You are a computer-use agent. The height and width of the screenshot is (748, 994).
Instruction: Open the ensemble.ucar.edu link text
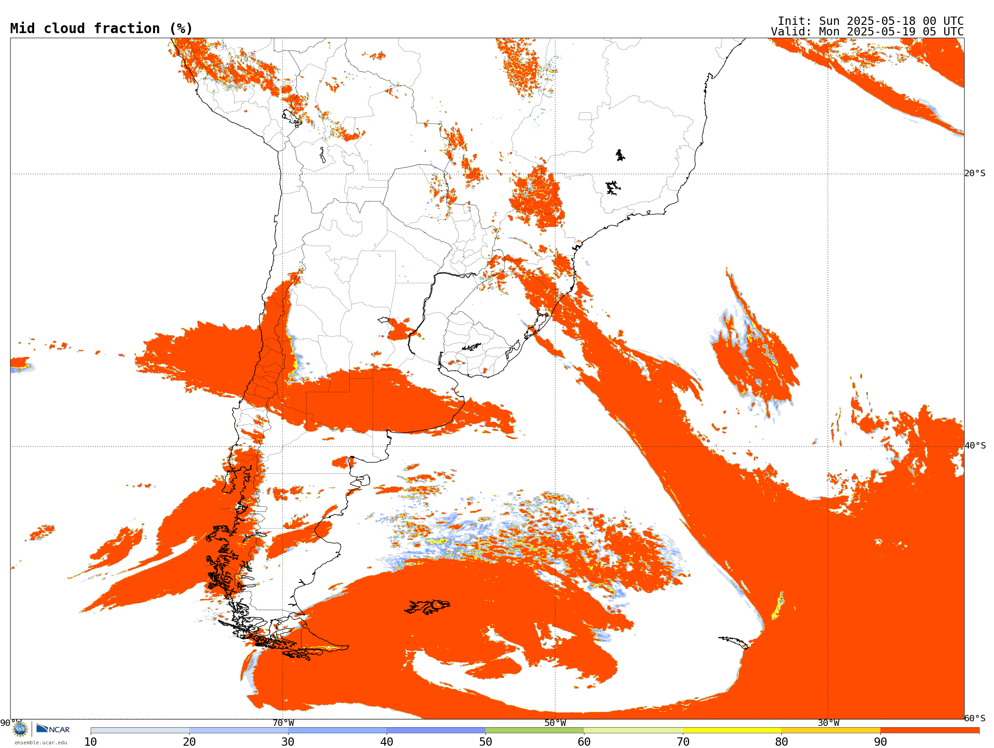tap(40, 742)
